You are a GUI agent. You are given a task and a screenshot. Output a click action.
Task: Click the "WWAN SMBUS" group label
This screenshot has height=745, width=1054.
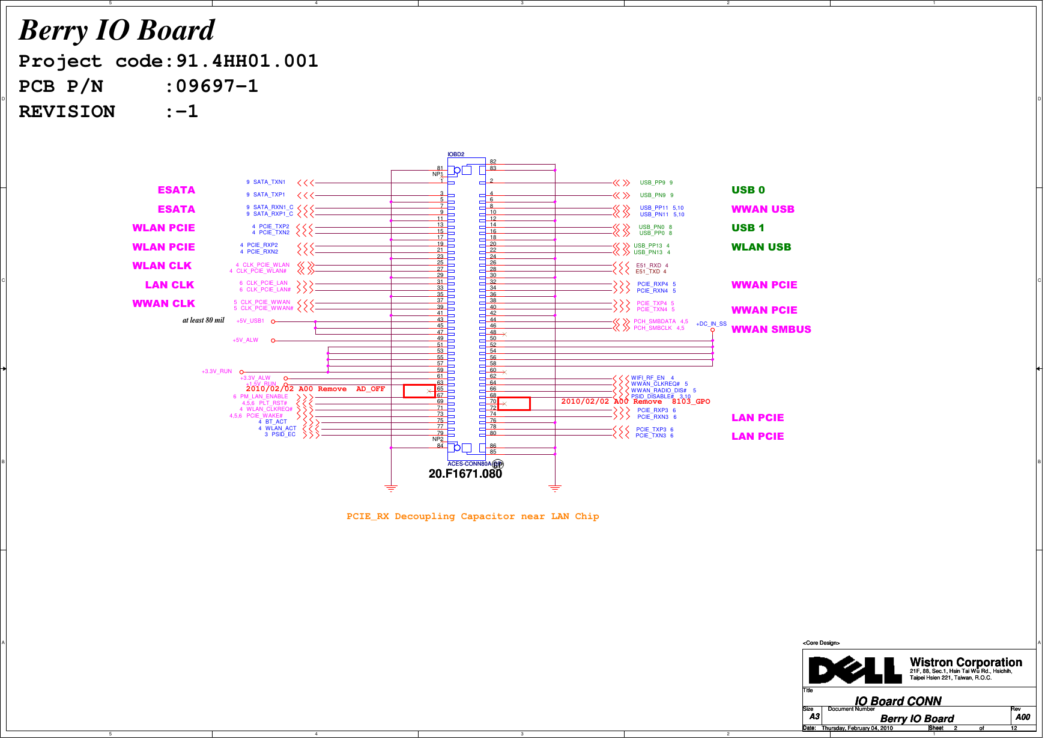[x=771, y=329]
